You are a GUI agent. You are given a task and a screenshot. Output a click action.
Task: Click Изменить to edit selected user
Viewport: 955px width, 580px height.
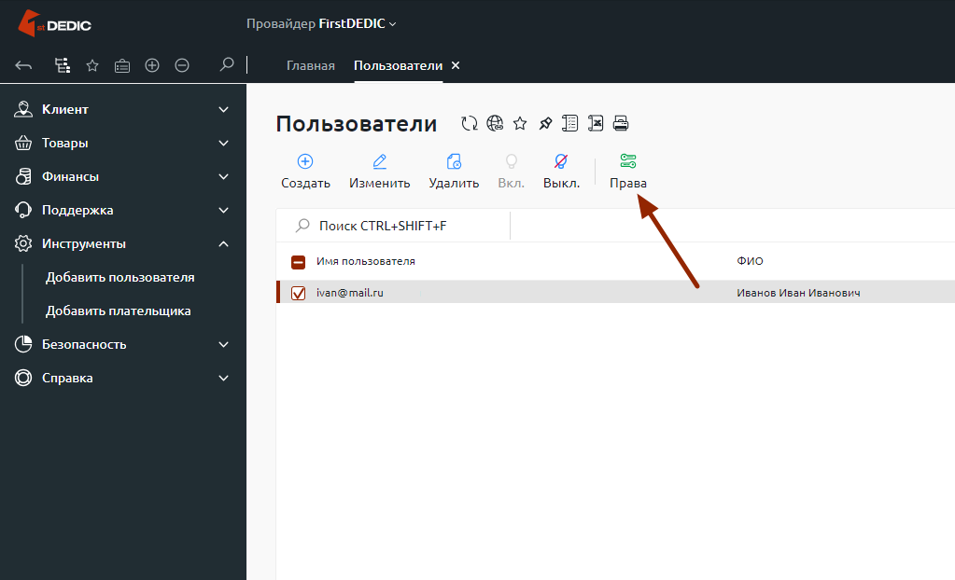click(x=379, y=172)
